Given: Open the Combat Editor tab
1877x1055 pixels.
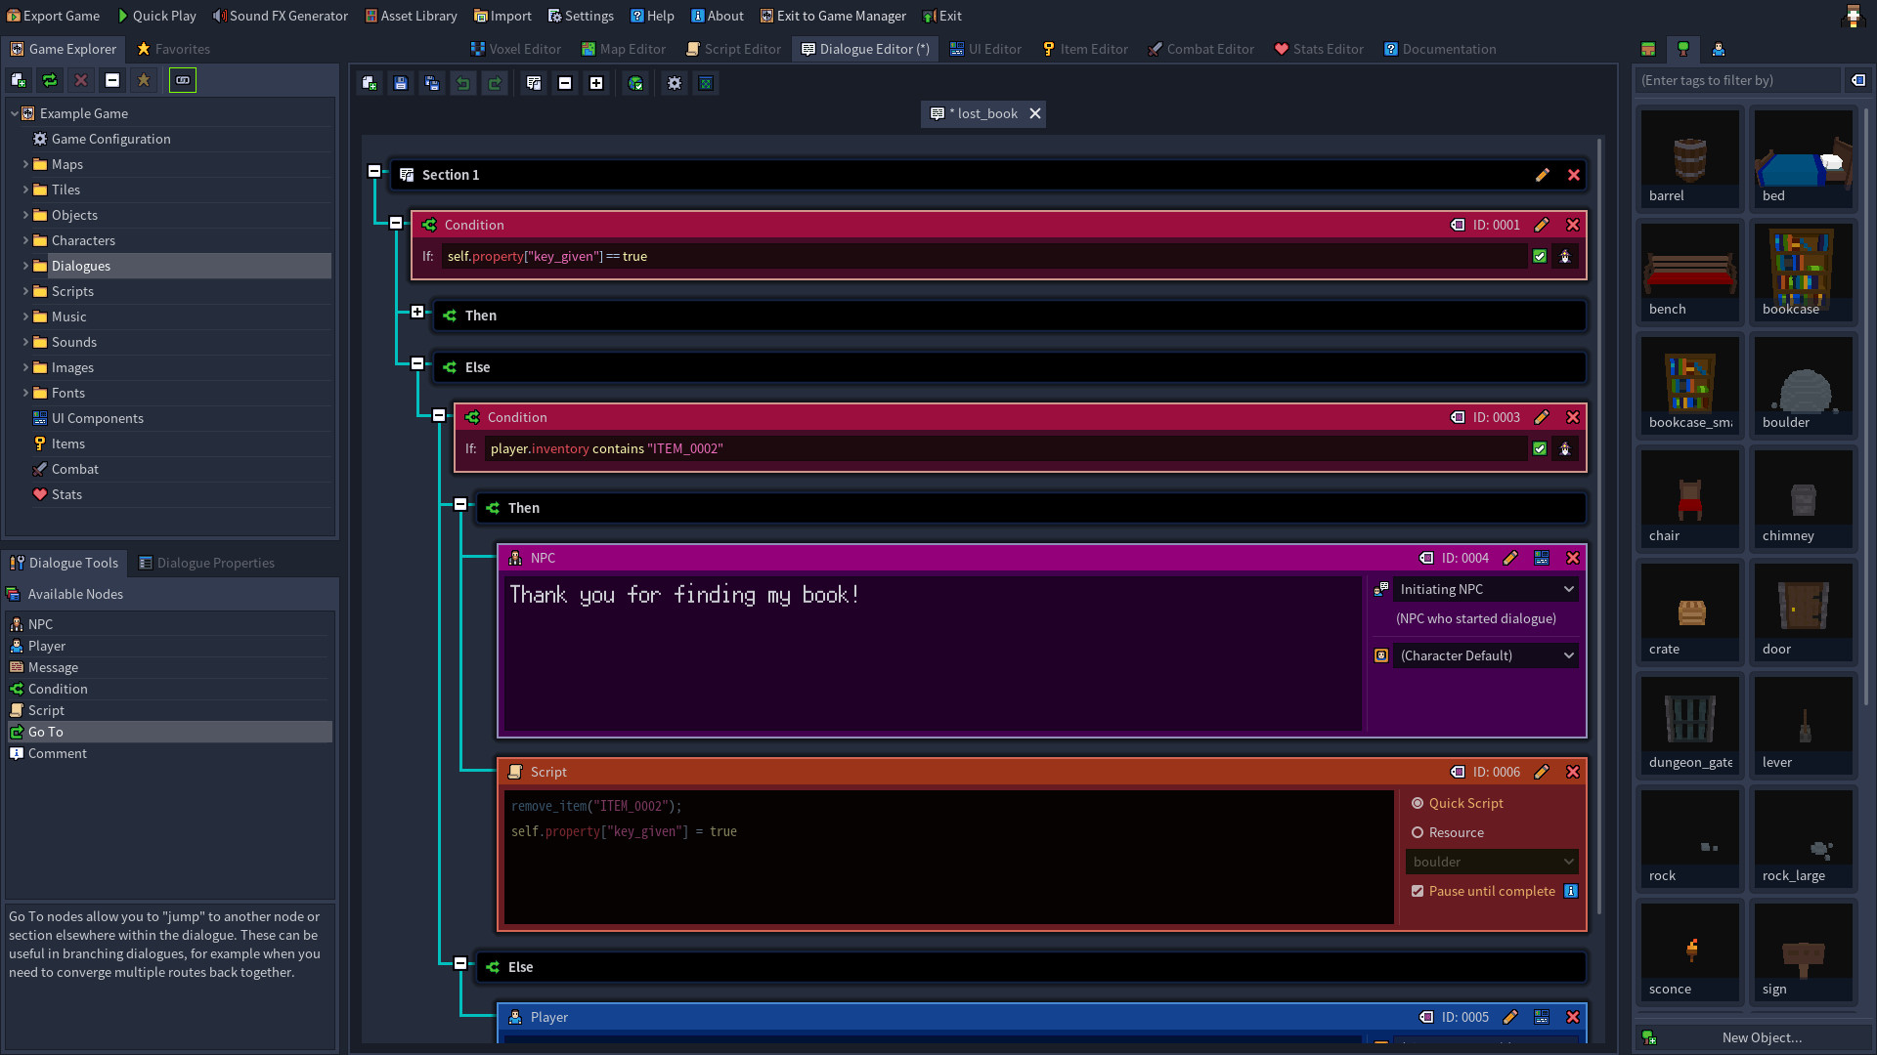Looking at the screenshot, I should pyautogui.click(x=1200, y=49).
